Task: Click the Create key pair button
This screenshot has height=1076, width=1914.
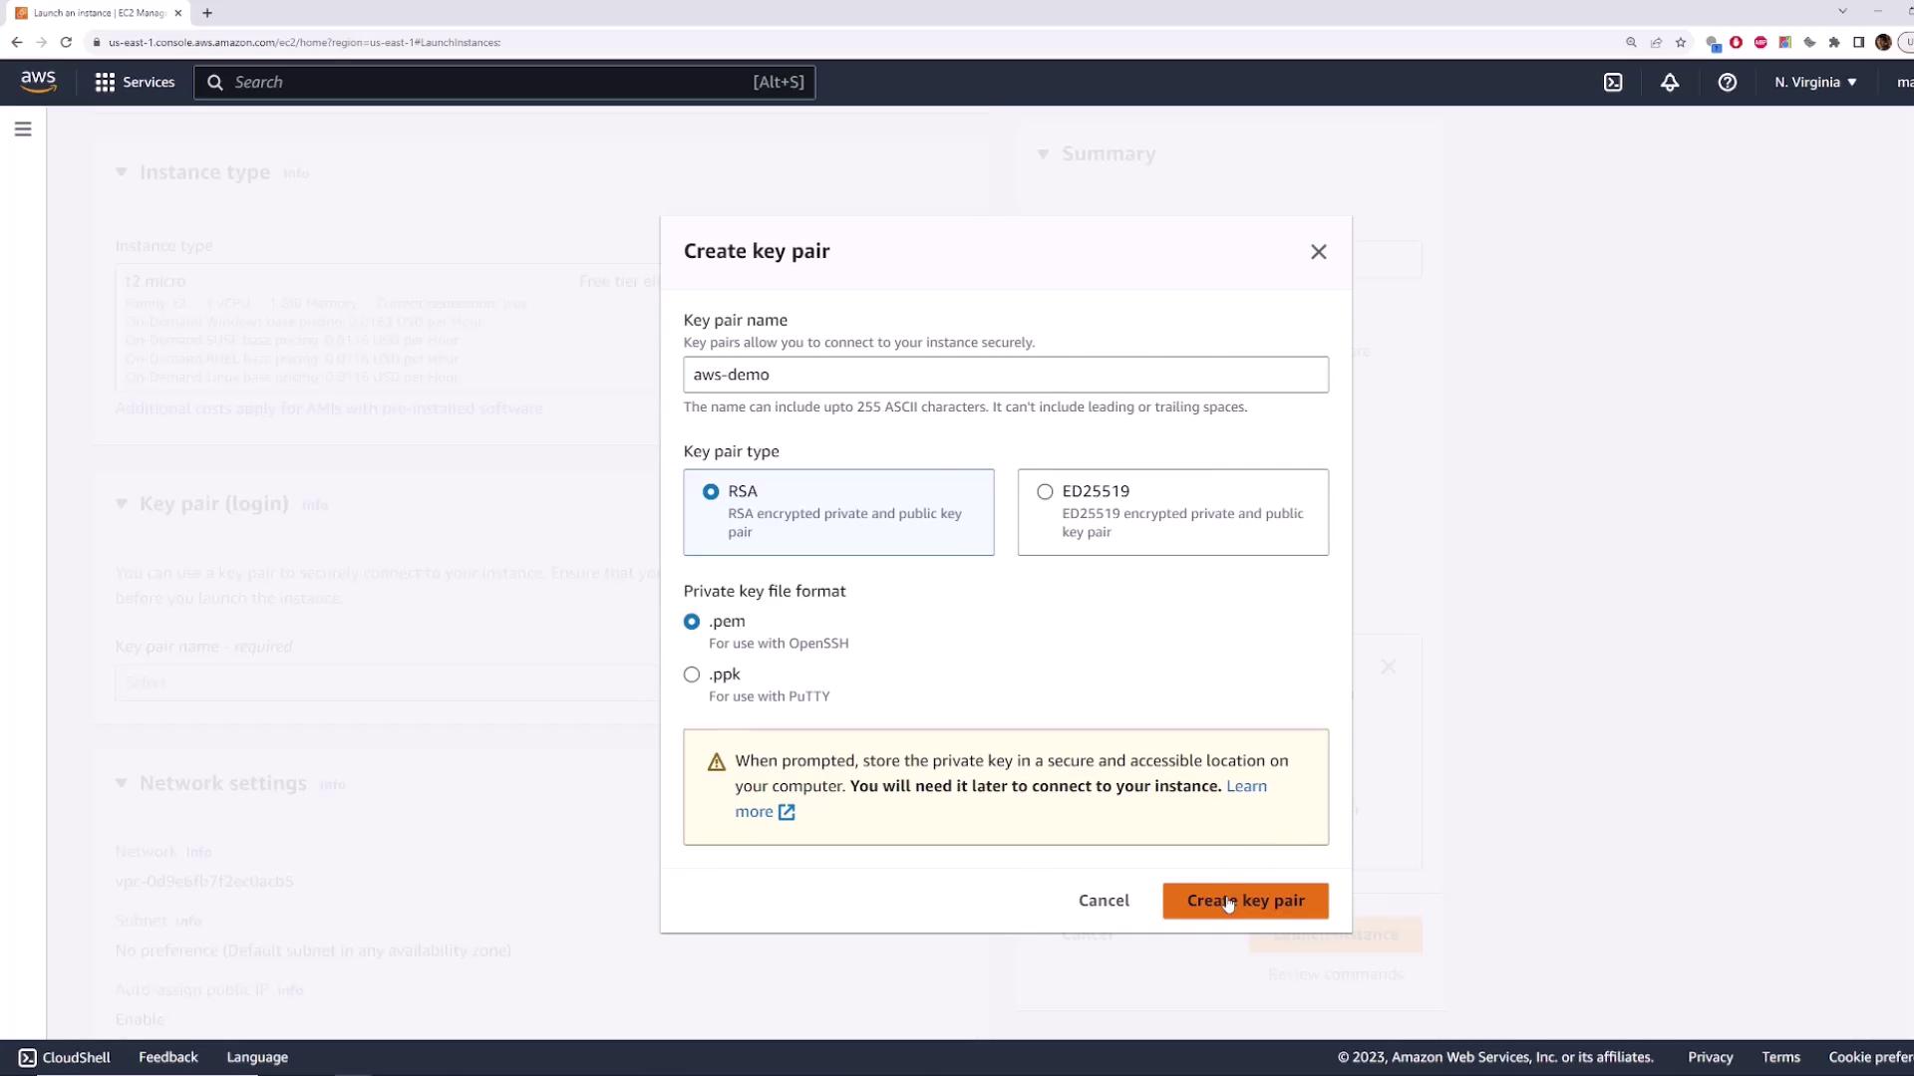Action: [x=1245, y=901]
